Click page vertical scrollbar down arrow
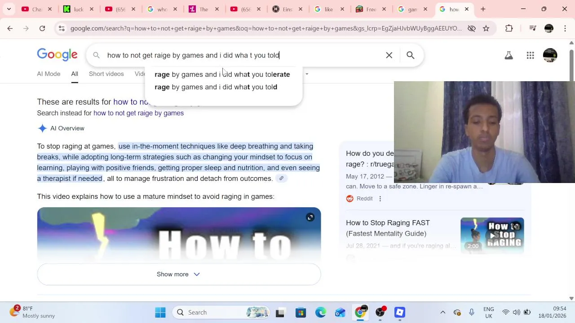The height and width of the screenshot is (323, 575). click(x=571, y=298)
